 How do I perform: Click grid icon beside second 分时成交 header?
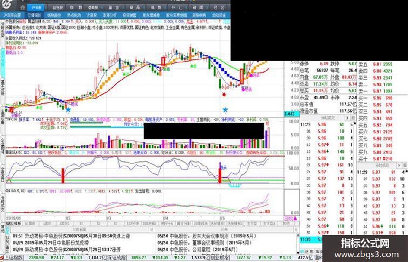[x=405, y=165]
